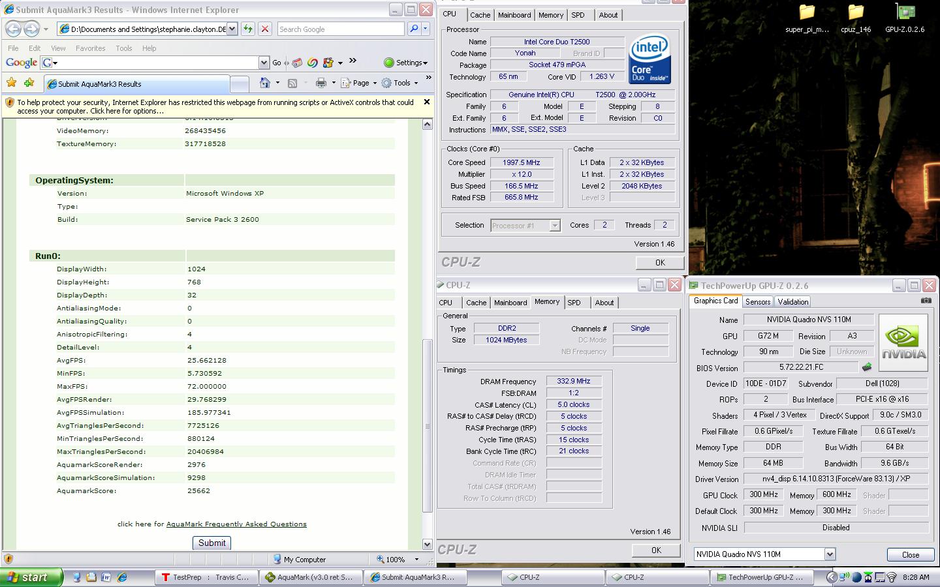This screenshot has width=940, height=587.
Task: Click the Google toolbar Go button
Action: pos(277,63)
